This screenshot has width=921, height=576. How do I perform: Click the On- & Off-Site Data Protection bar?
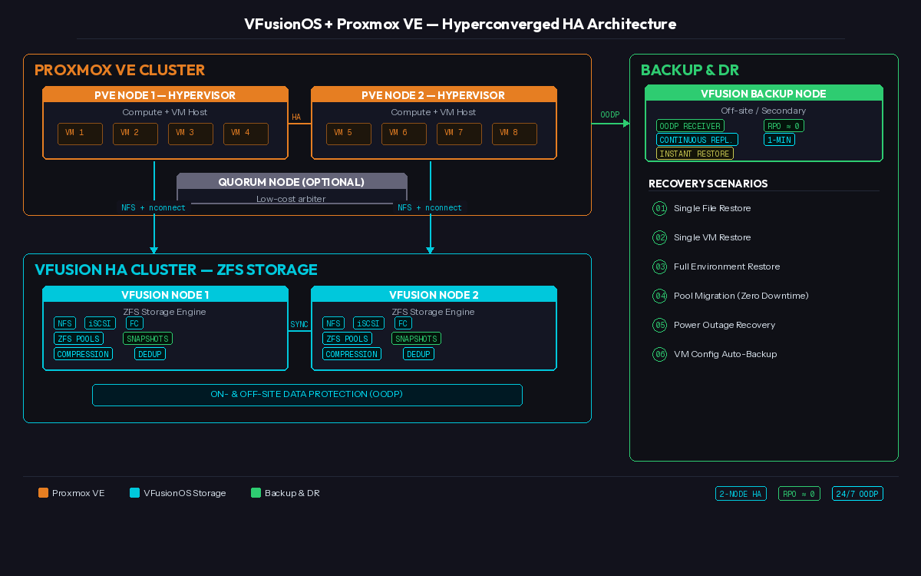307,395
